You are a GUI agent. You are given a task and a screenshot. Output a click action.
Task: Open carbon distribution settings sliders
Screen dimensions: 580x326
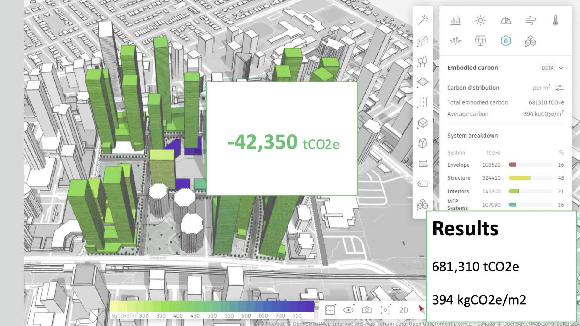tap(559, 88)
